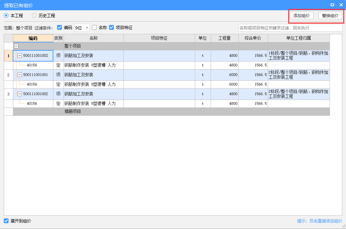Collapse row 1 item 500111001002

click(x=20, y=55)
